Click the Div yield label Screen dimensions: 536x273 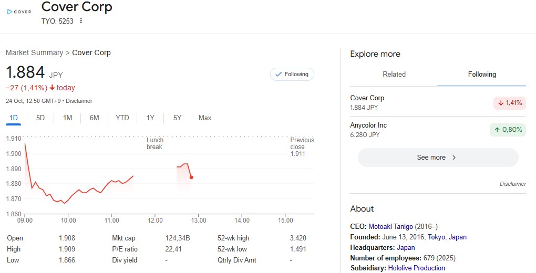point(125,260)
